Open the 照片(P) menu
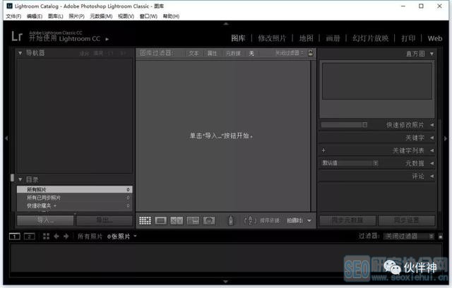452x288 pixels. click(x=77, y=16)
